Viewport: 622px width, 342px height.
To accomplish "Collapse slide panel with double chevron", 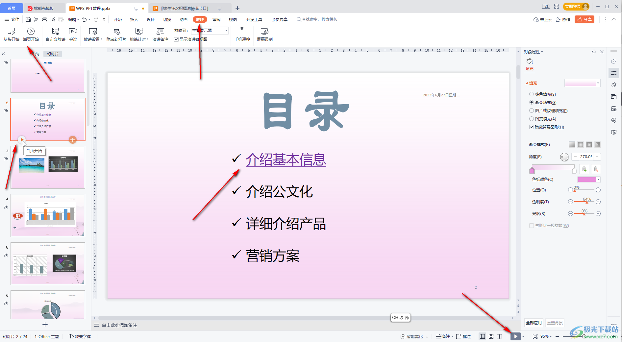I will click(4, 54).
